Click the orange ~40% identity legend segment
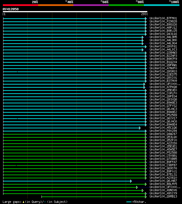The height and width of the screenshot is (204, 182). tap(56, 5)
